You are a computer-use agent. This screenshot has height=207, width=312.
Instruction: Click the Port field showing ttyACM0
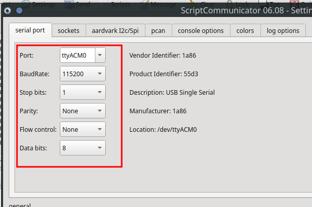(77, 55)
